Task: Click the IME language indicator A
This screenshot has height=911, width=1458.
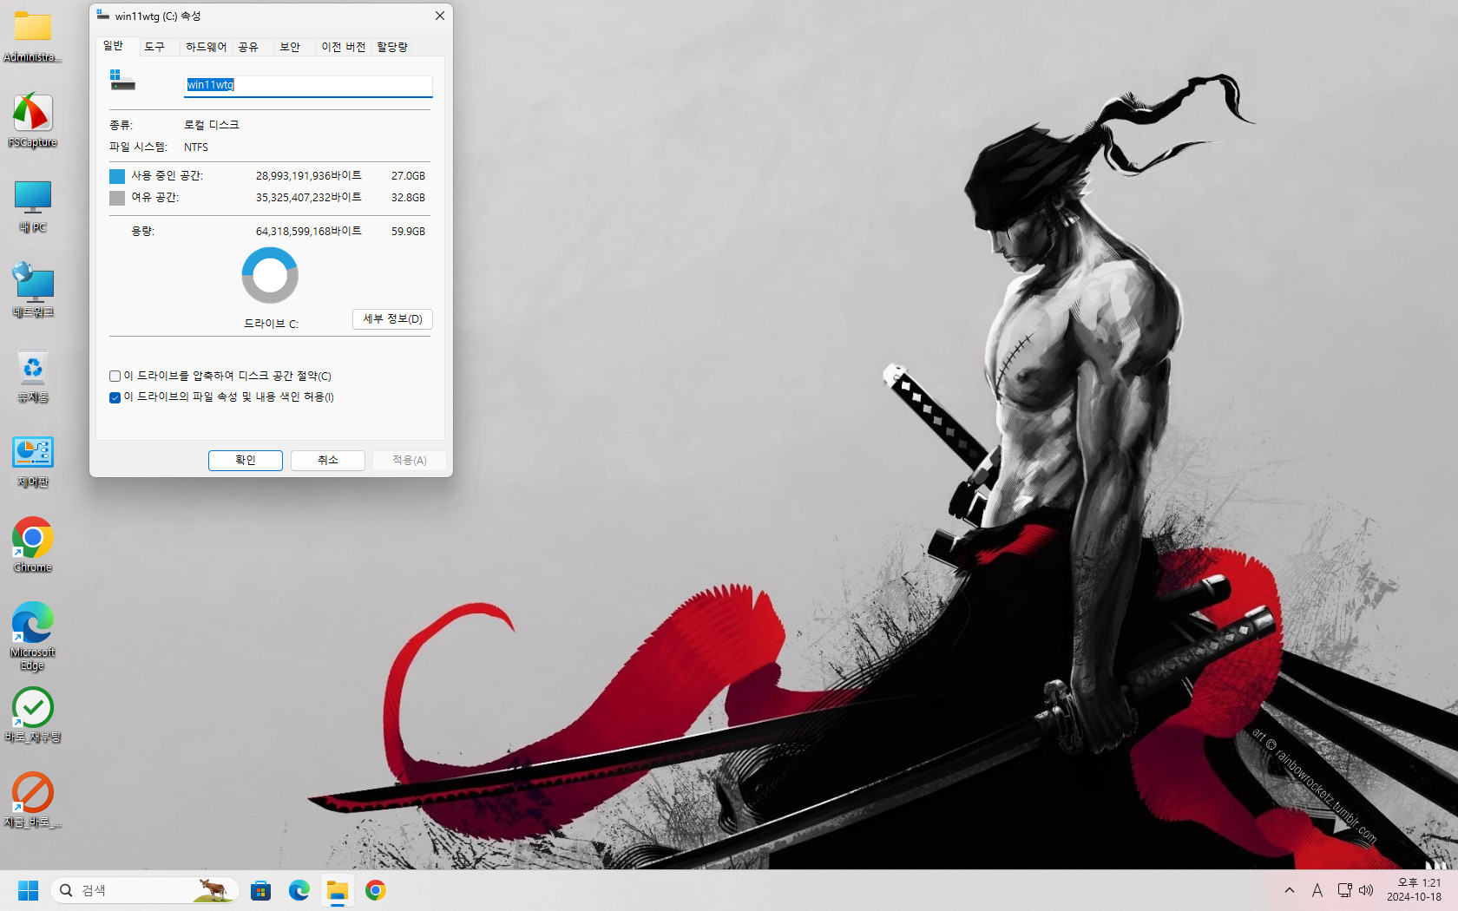Action: click(x=1317, y=890)
